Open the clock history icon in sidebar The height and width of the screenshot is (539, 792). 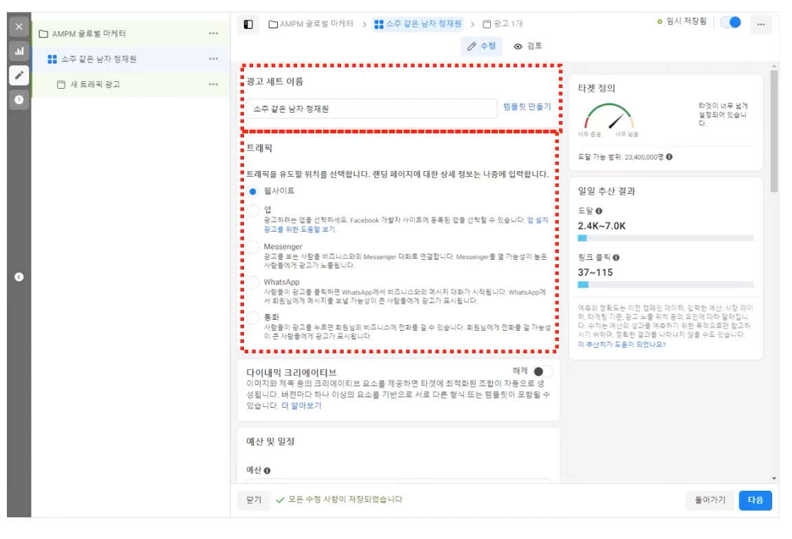(x=19, y=100)
